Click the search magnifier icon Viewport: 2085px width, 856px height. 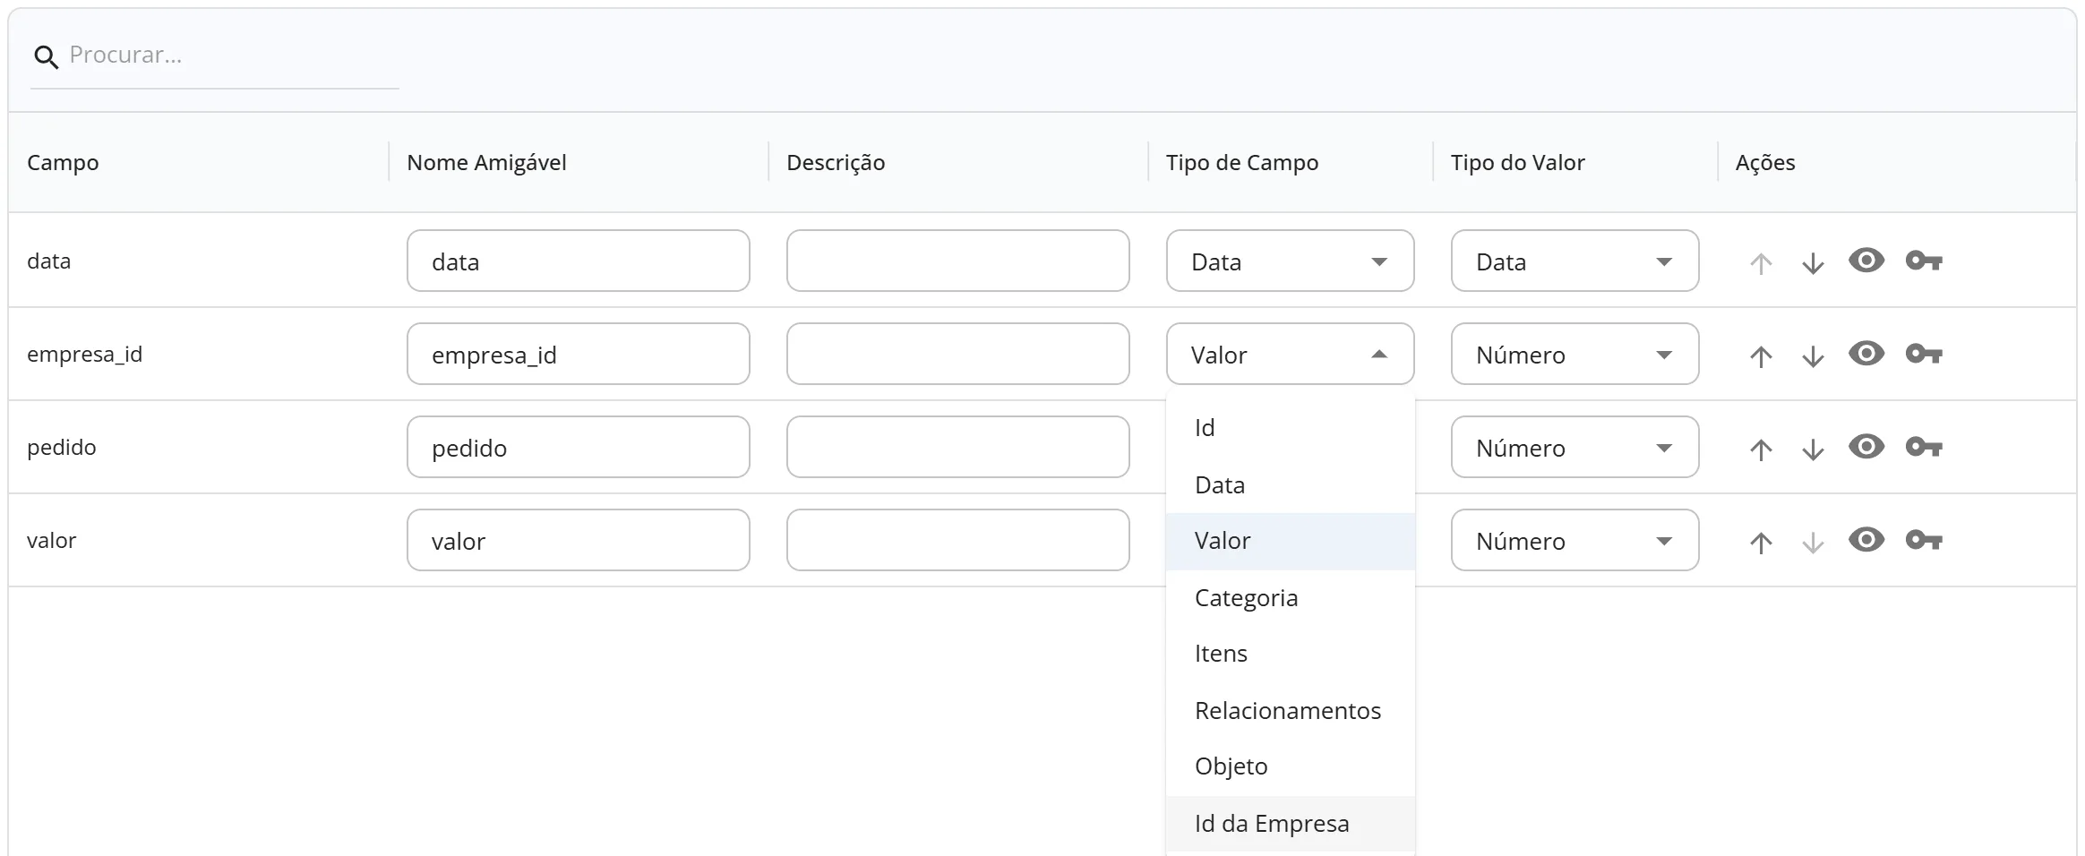pyautogui.click(x=47, y=57)
